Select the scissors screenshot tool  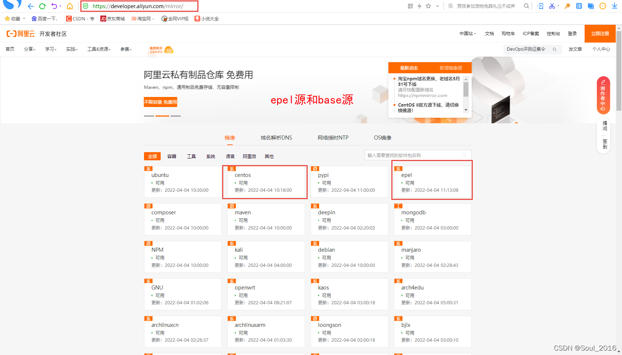(x=552, y=6)
